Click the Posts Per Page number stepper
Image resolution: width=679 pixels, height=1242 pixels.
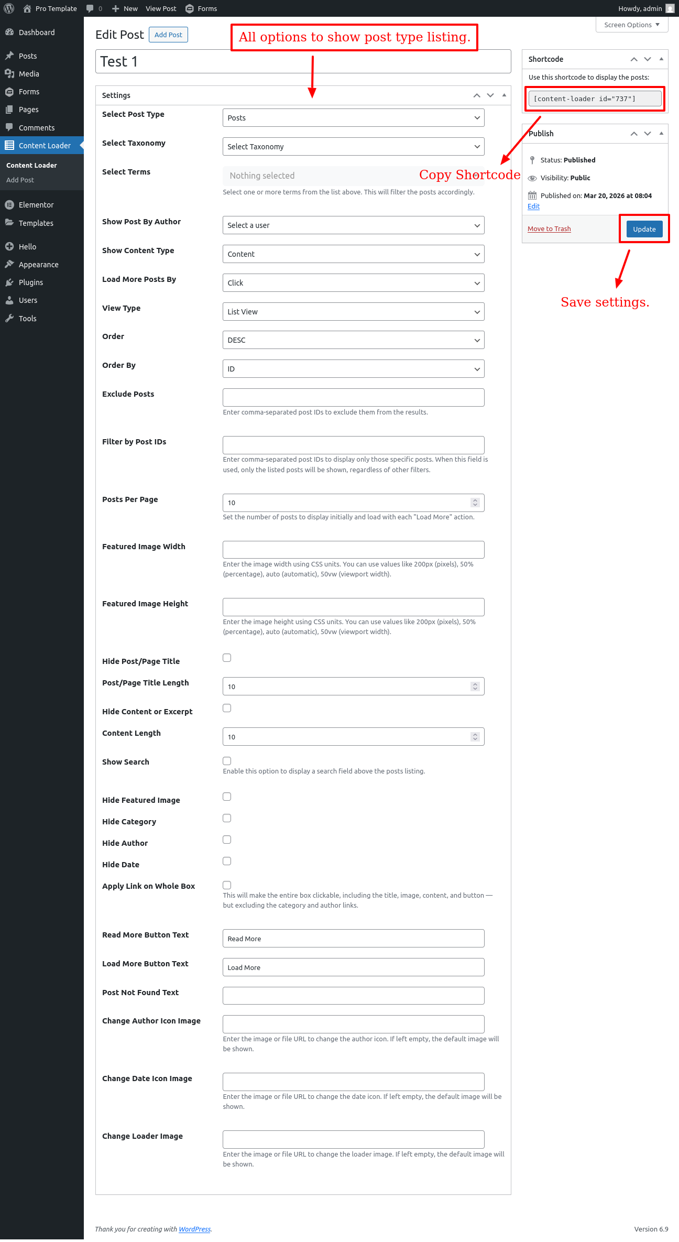(x=475, y=503)
